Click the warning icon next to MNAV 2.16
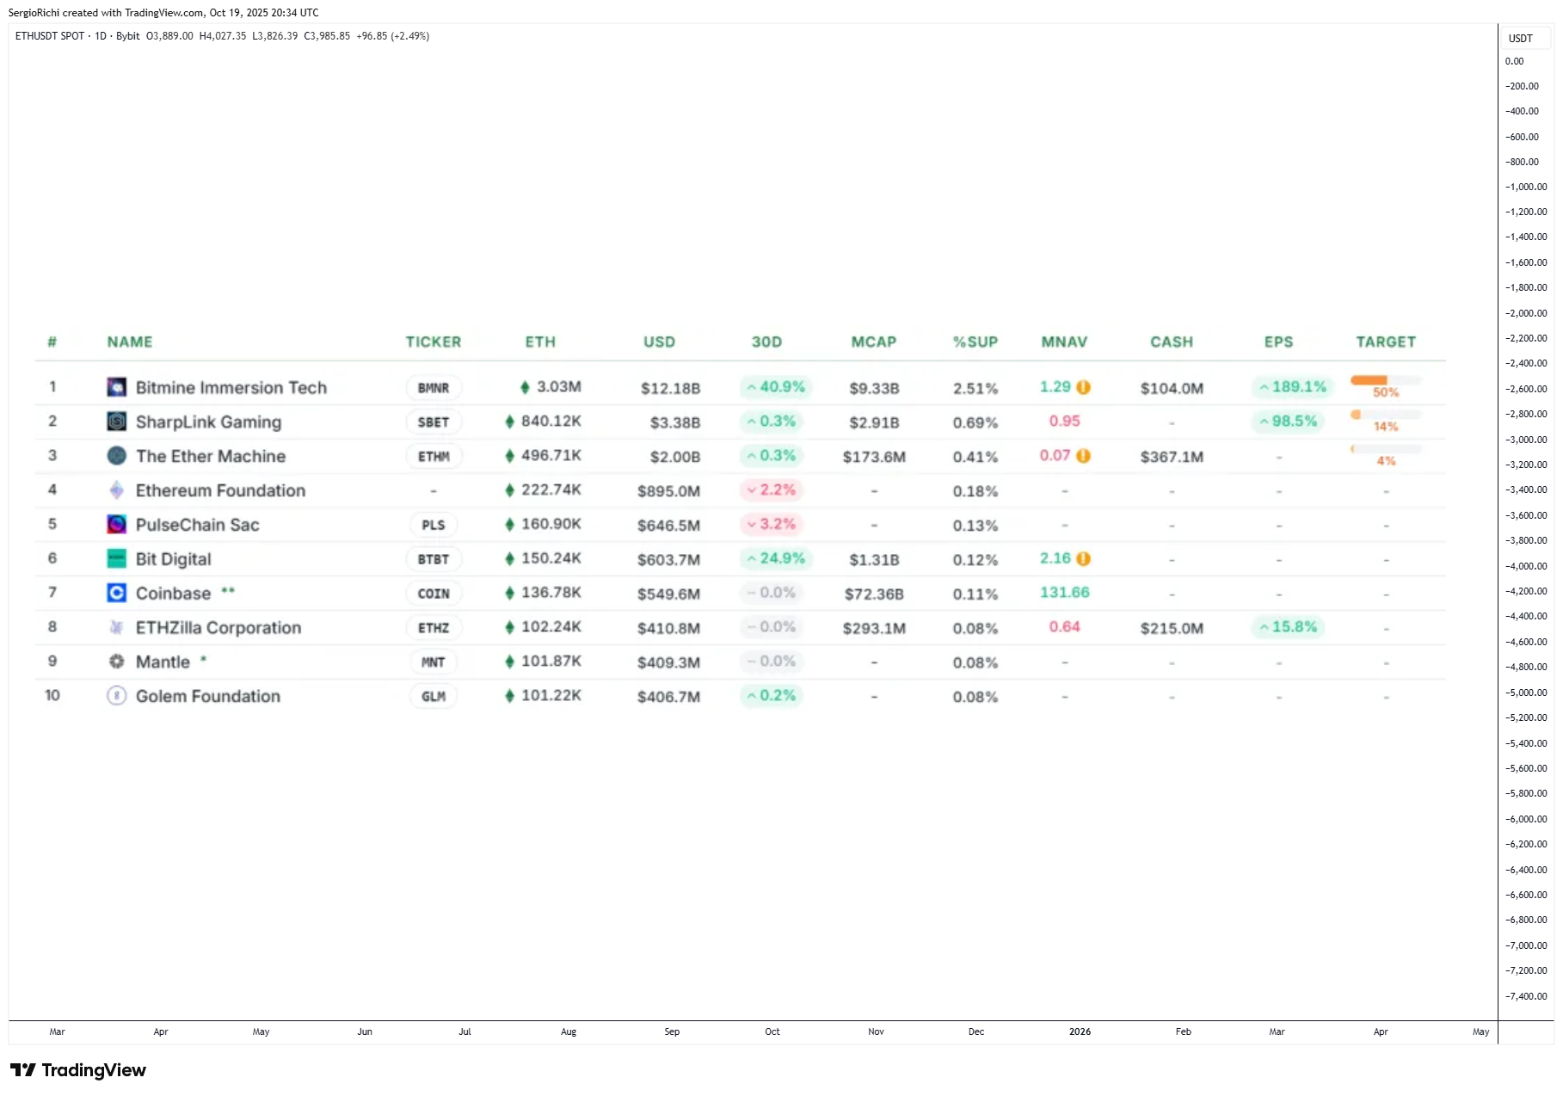The image size is (1563, 1096). point(1084,558)
